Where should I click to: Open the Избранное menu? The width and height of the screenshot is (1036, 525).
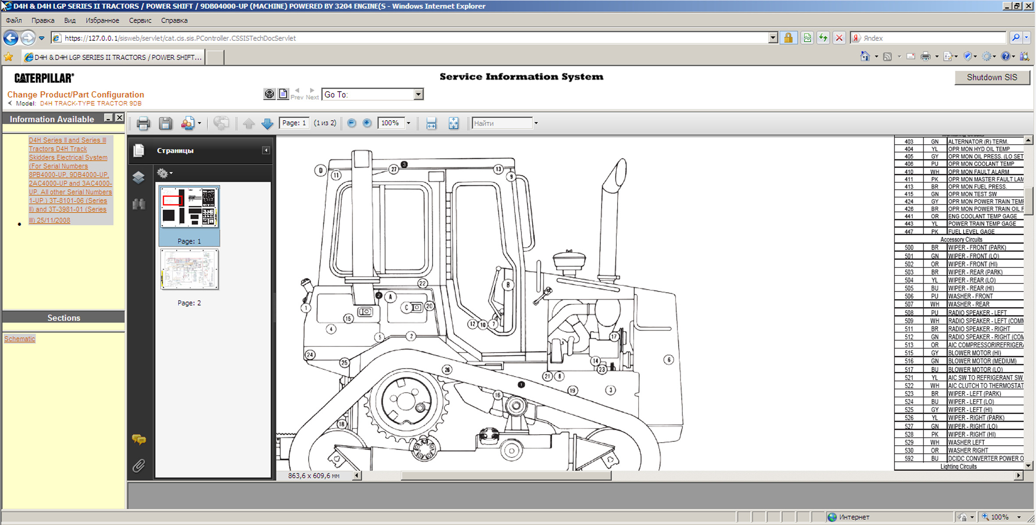(x=102, y=21)
